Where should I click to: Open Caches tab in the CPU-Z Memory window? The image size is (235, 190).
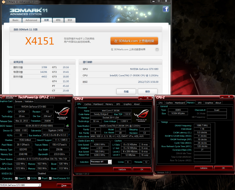pos(169,103)
